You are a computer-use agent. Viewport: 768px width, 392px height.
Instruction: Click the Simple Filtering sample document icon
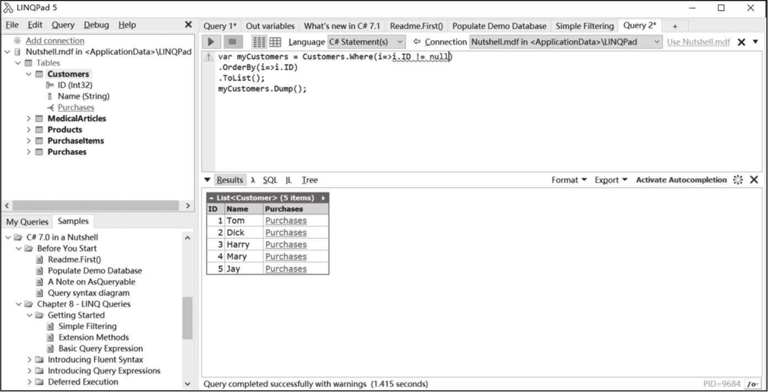point(50,326)
